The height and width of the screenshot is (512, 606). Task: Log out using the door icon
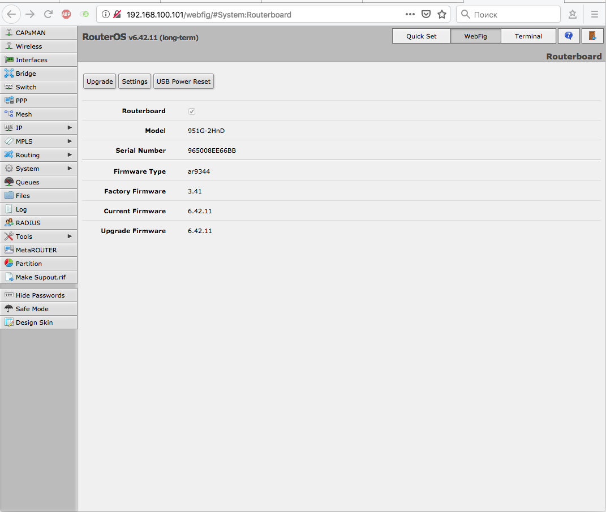click(x=592, y=36)
